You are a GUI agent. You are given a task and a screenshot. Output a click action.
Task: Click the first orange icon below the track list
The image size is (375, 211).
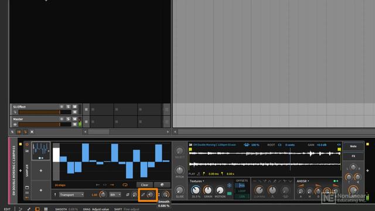coord(19,132)
